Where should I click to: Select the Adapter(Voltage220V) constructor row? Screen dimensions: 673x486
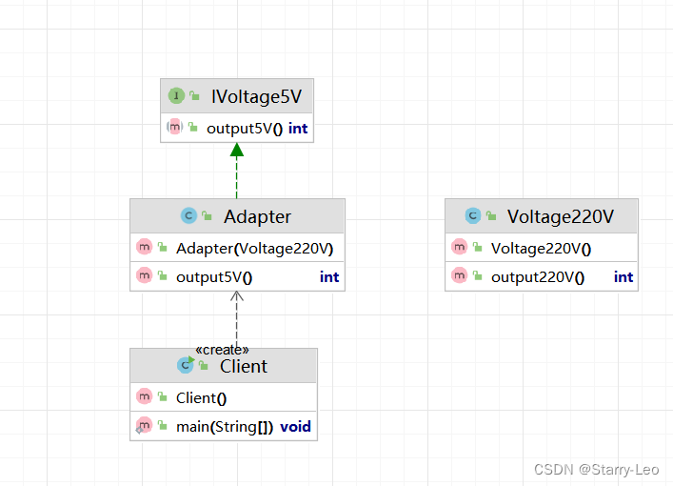(237, 248)
